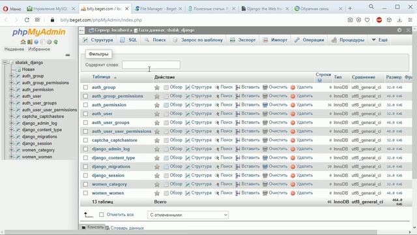Tick the auth_user row checkbox
This screenshot has width=417, height=235.
pyautogui.click(x=85, y=114)
